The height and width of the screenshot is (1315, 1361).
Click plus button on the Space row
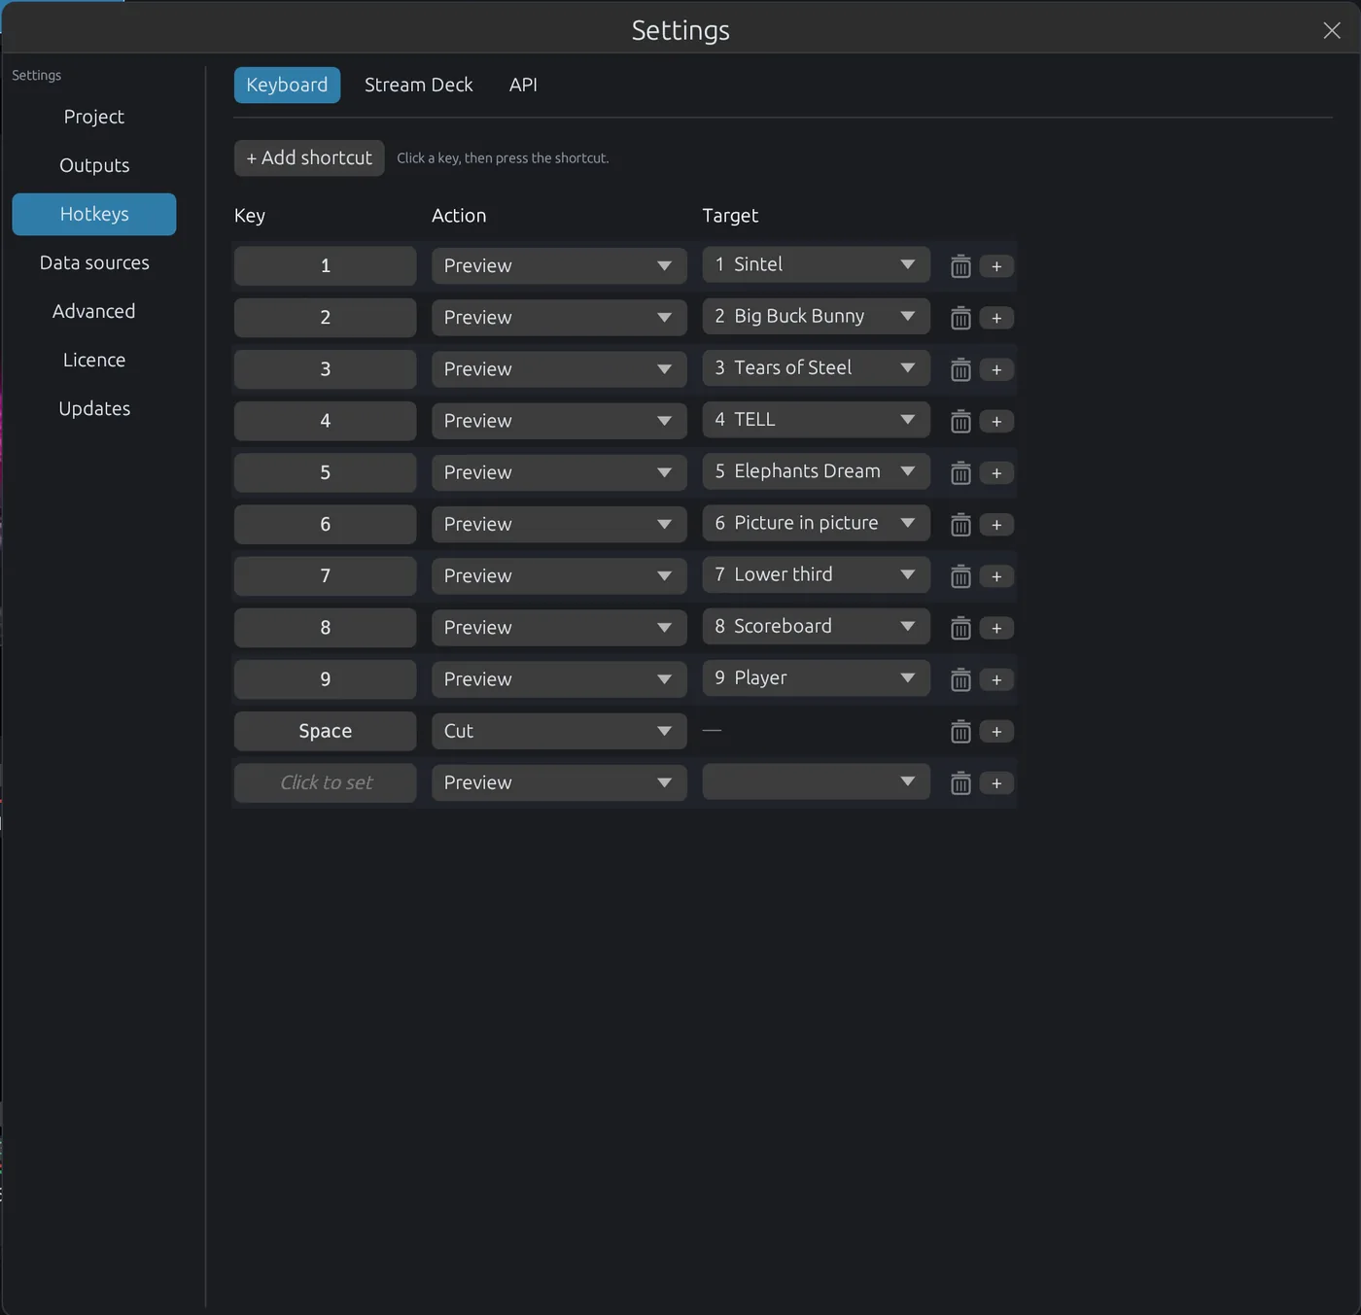(996, 731)
